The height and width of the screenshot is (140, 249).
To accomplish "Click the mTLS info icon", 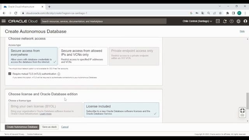I will (59, 74).
